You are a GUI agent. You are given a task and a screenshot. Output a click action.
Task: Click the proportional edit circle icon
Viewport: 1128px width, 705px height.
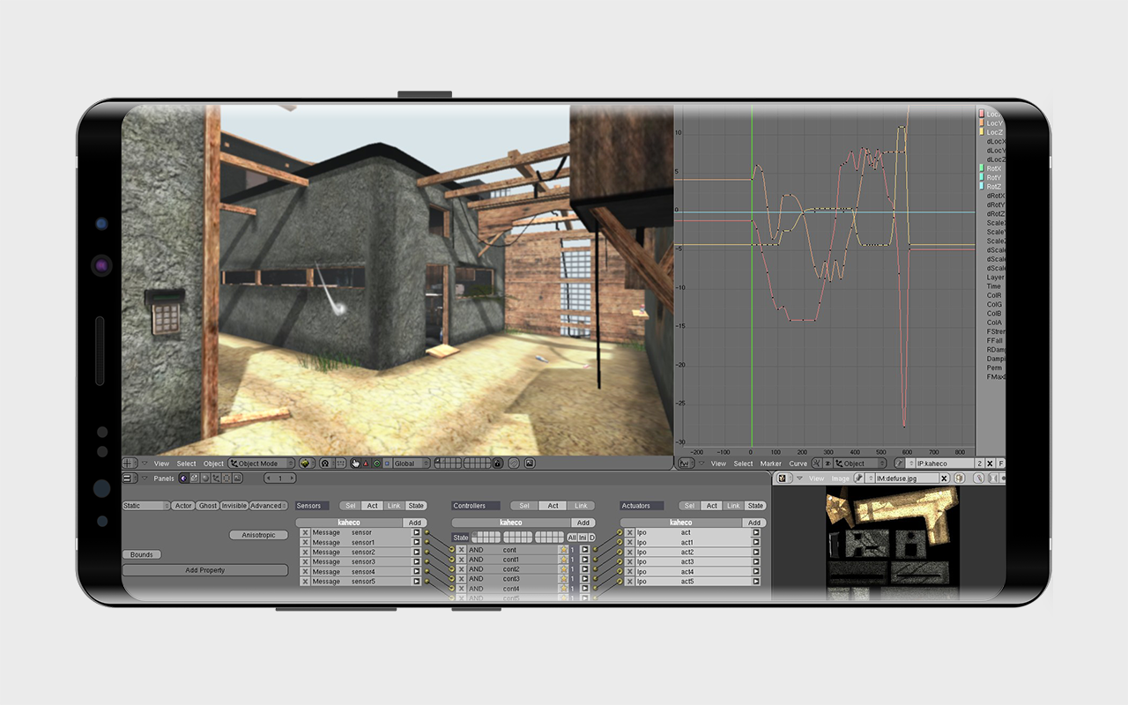(514, 464)
